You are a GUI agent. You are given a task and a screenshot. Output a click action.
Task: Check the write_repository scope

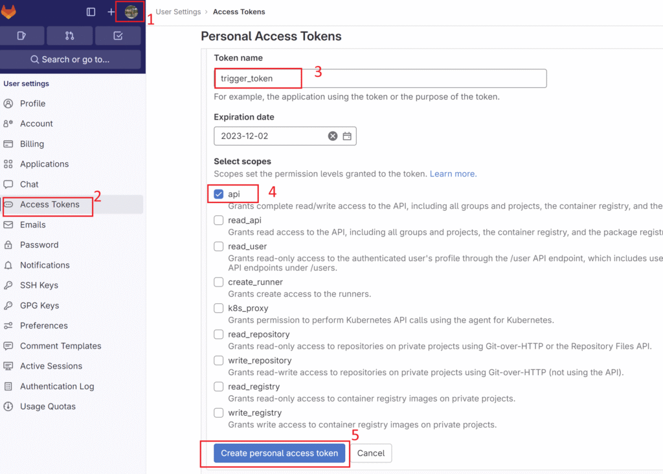(218, 360)
